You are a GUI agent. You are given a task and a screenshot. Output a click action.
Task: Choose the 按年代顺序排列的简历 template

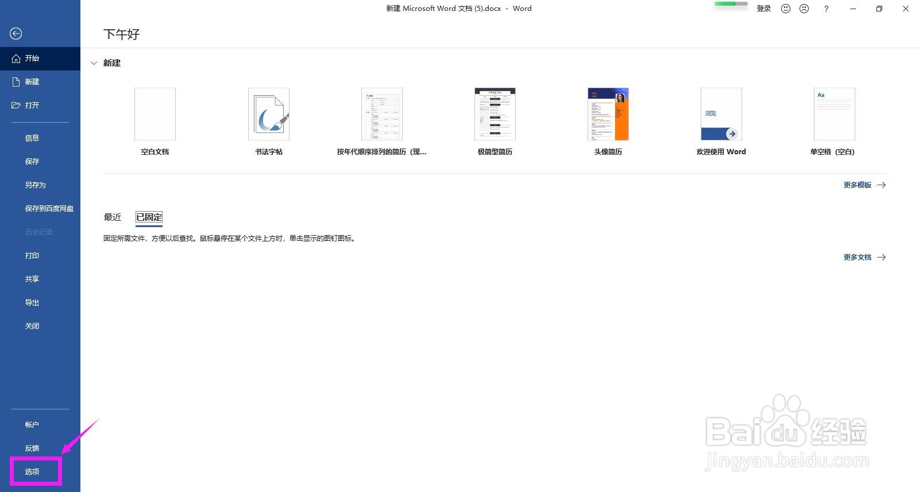[x=382, y=114]
